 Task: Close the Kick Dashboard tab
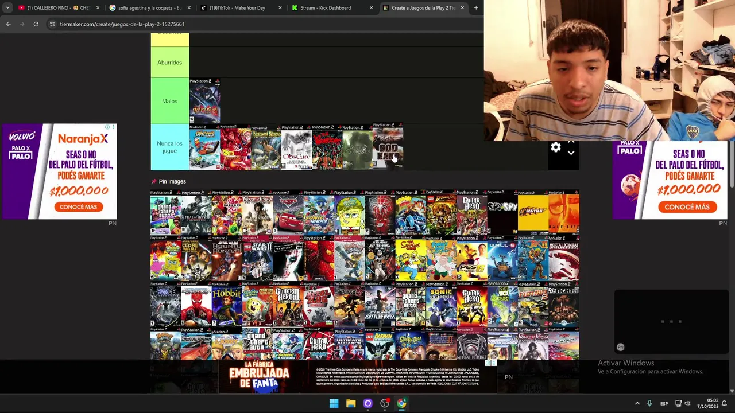(371, 7)
